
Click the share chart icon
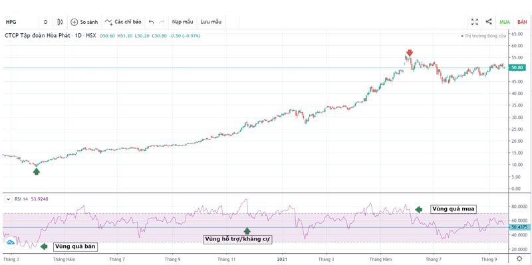point(489,22)
